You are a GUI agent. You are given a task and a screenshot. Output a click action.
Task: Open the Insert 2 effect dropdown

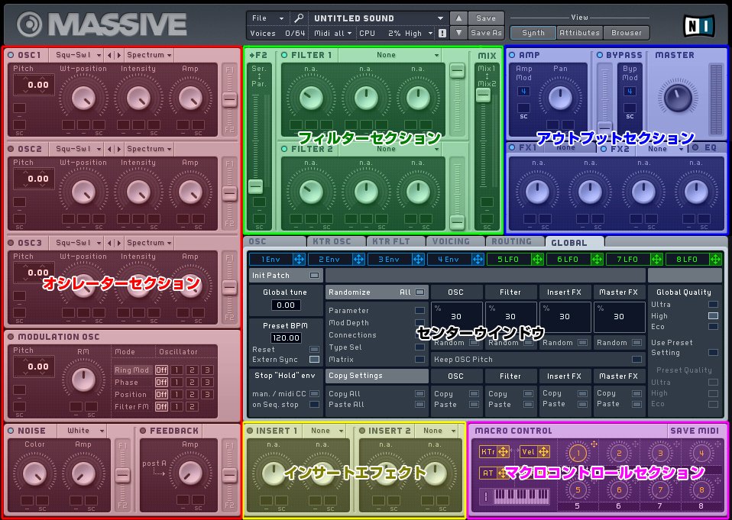[x=436, y=431]
